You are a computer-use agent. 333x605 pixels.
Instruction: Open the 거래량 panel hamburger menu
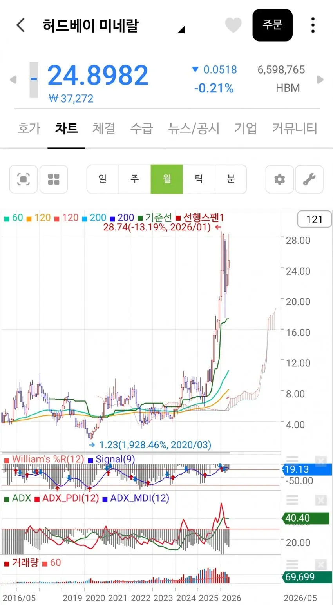pos(292,564)
